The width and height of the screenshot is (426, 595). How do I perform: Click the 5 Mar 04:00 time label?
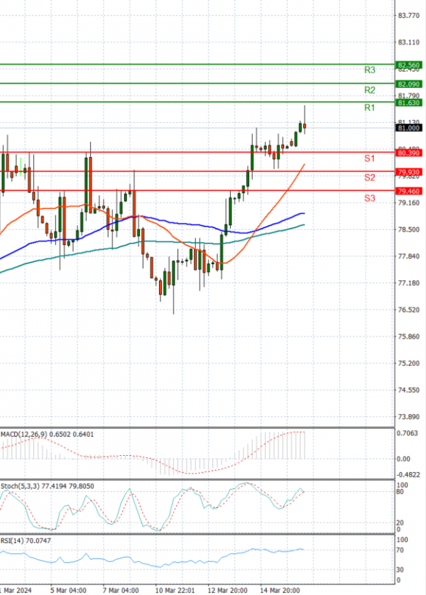(68, 590)
